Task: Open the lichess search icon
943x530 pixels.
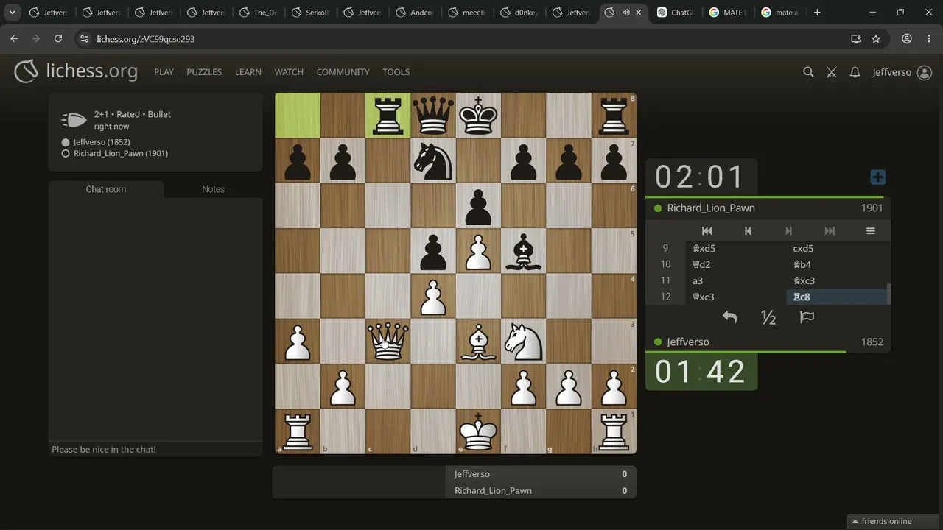Action: click(x=808, y=72)
